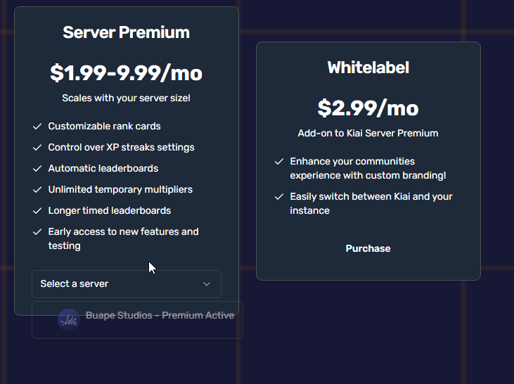Click the chevron arrow in server selector
The image size is (514, 384).
207,284
